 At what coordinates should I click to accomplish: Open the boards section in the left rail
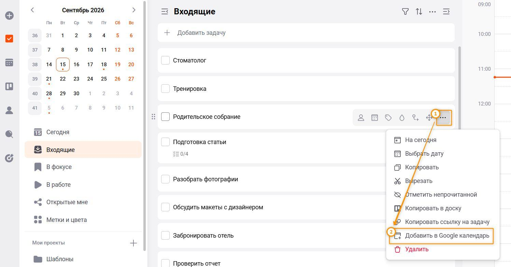coord(9,86)
